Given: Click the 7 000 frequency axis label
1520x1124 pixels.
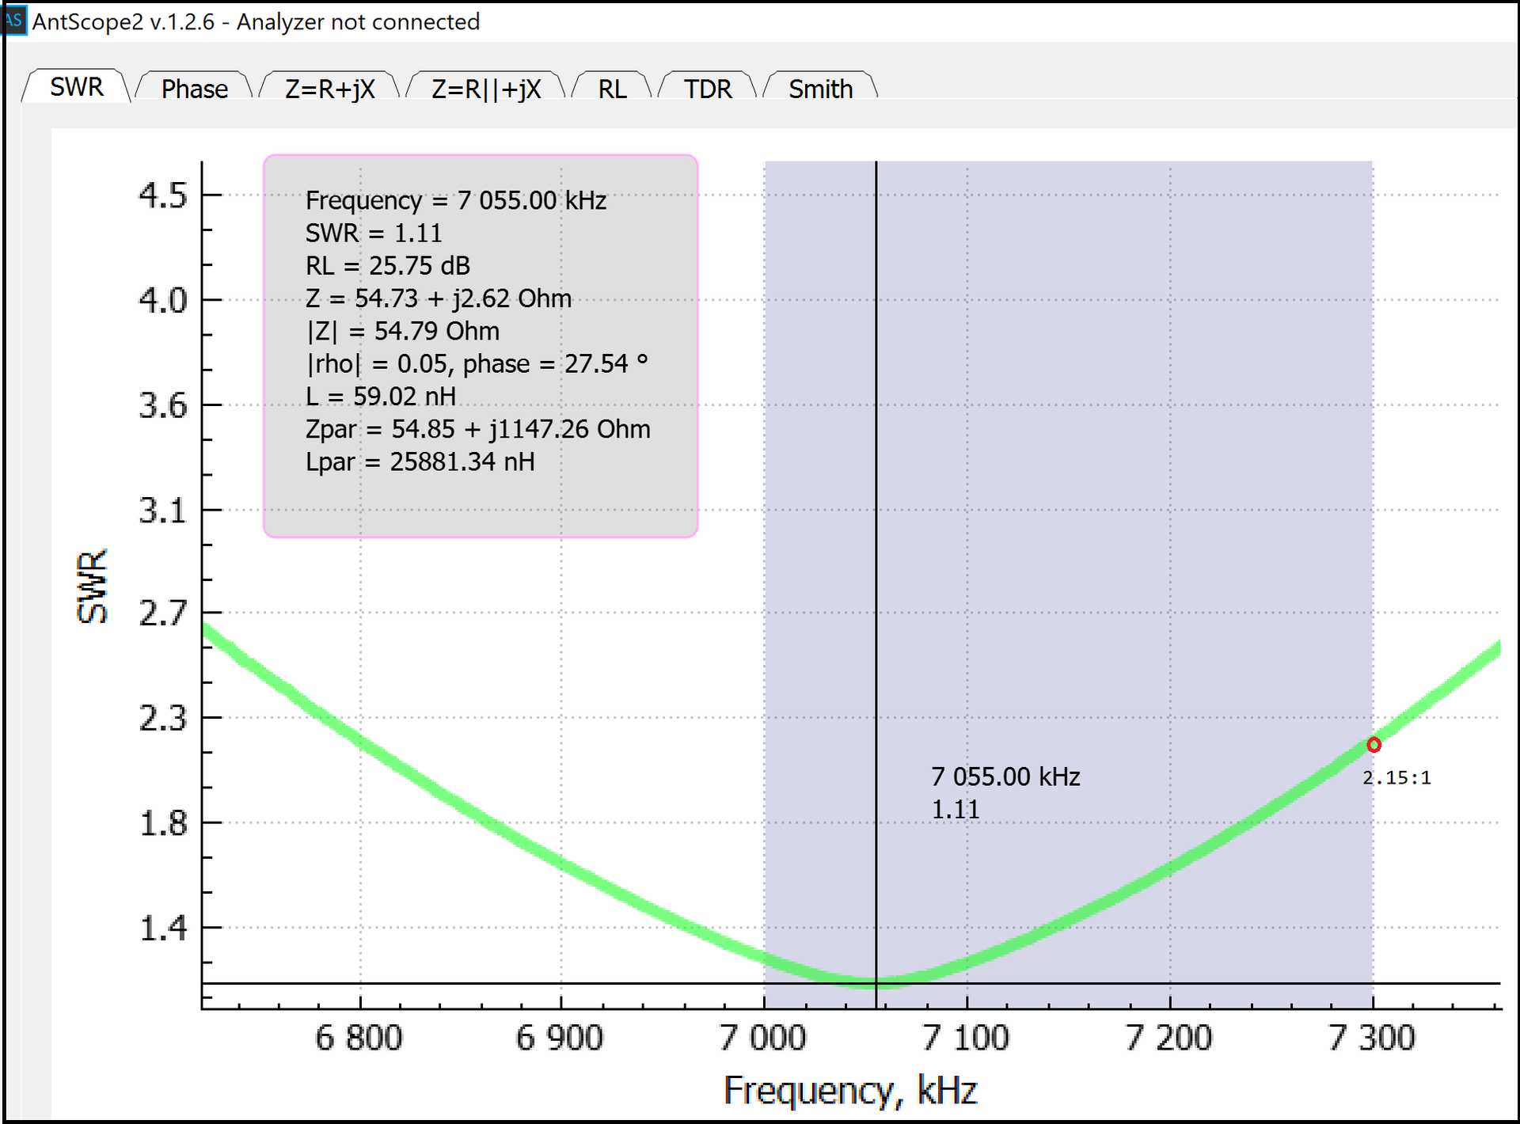Looking at the screenshot, I should point(762,1038).
